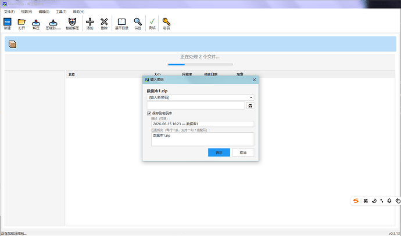Click the file processing progress bar
The height and width of the screenshot is (236, 401).
[200, 64]
